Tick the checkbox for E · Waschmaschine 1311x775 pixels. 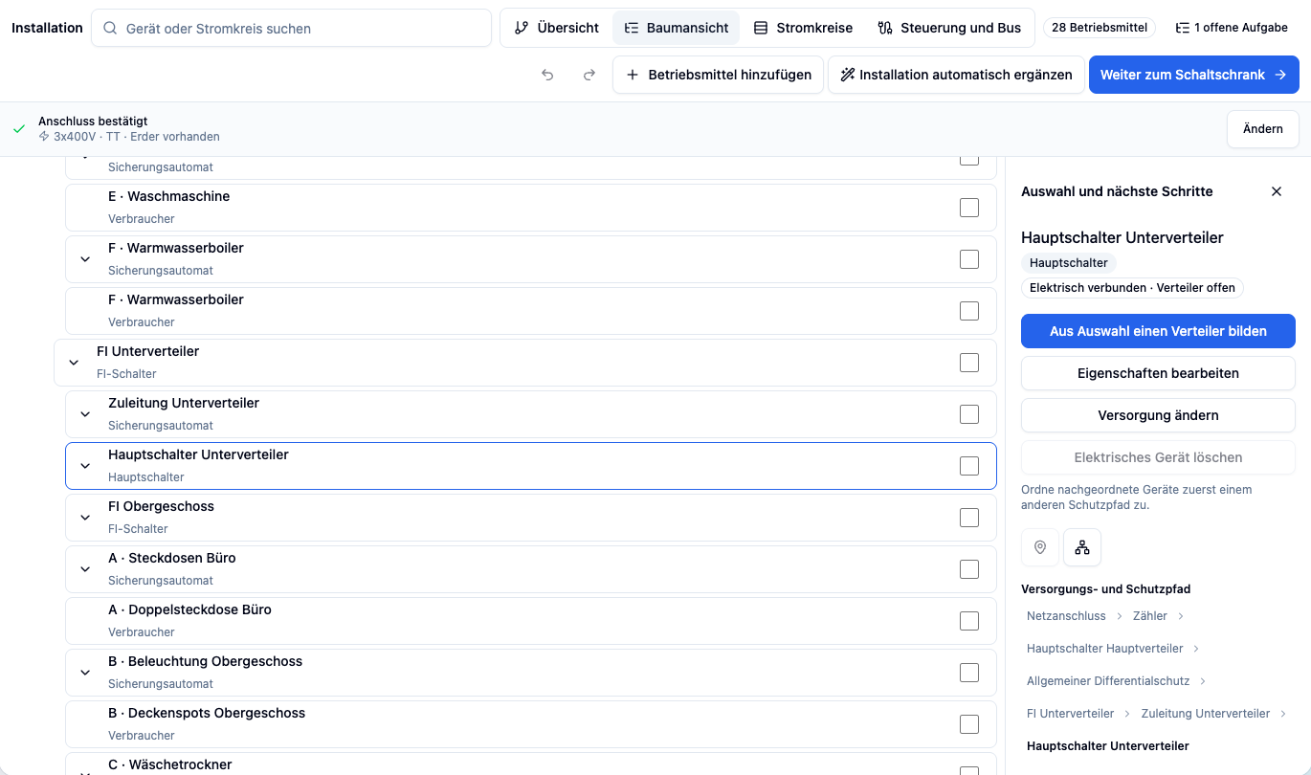(x=969, y=208)
